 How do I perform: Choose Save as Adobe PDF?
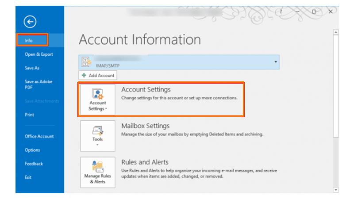pos(38,84)
